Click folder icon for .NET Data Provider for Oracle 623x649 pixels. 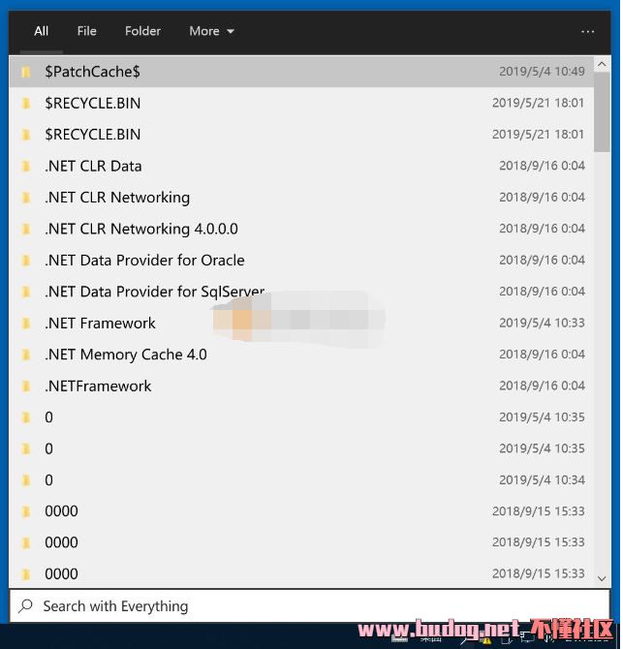(26, 261)
